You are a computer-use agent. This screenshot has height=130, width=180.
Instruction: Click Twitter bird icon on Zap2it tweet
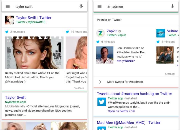tap(98, 42)
